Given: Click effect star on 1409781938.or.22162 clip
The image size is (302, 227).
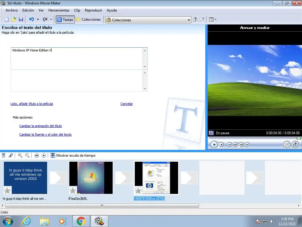Looking at the screenshot, I should [138, 190].
